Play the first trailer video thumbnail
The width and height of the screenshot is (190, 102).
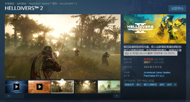(16, 87)
